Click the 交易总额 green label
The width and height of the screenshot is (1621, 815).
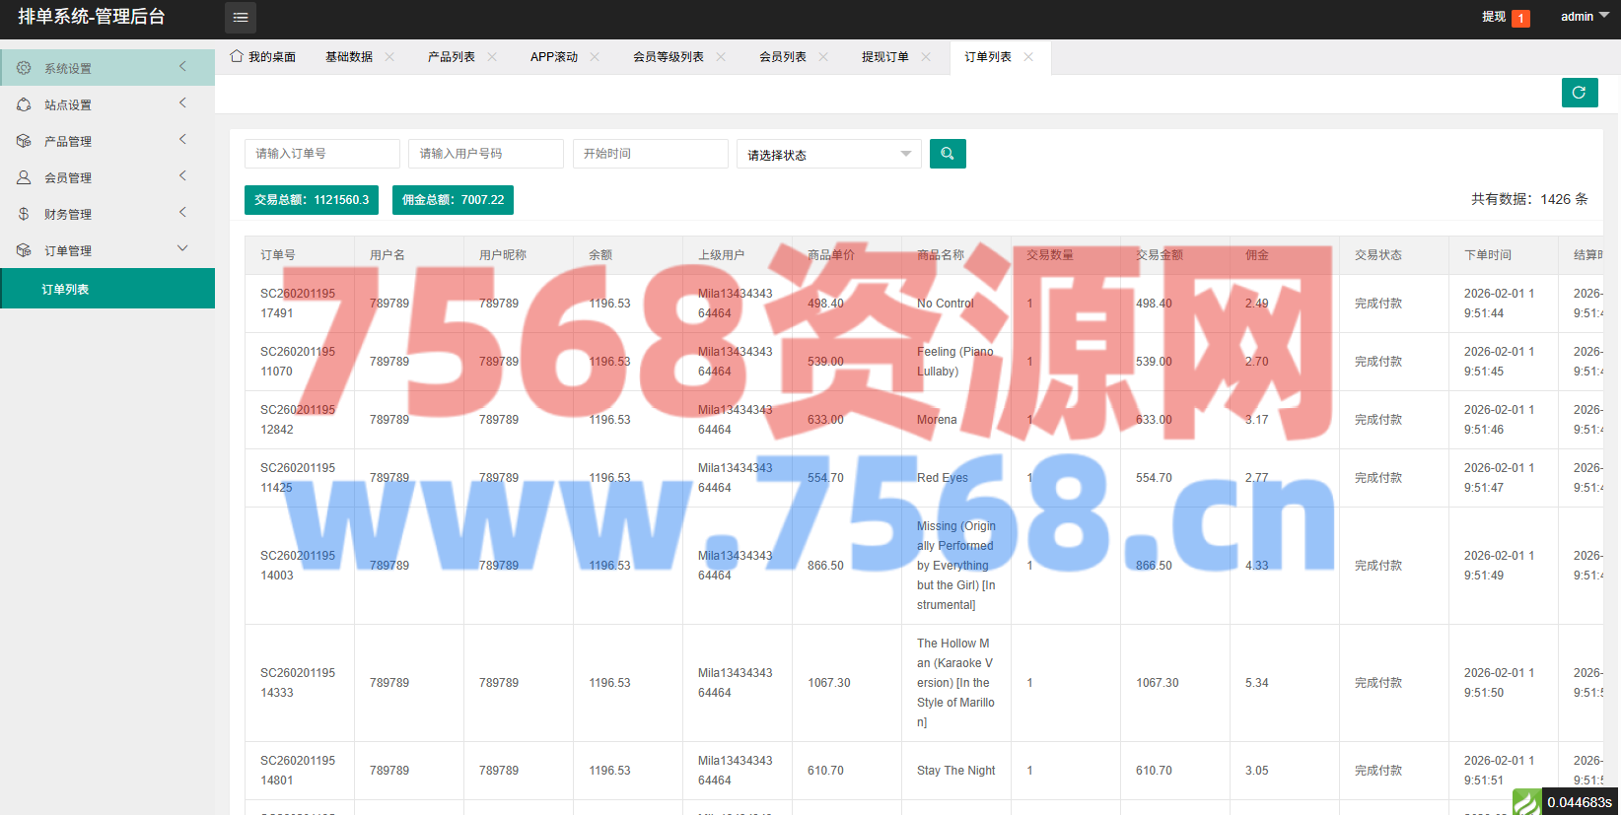(312, 200)
